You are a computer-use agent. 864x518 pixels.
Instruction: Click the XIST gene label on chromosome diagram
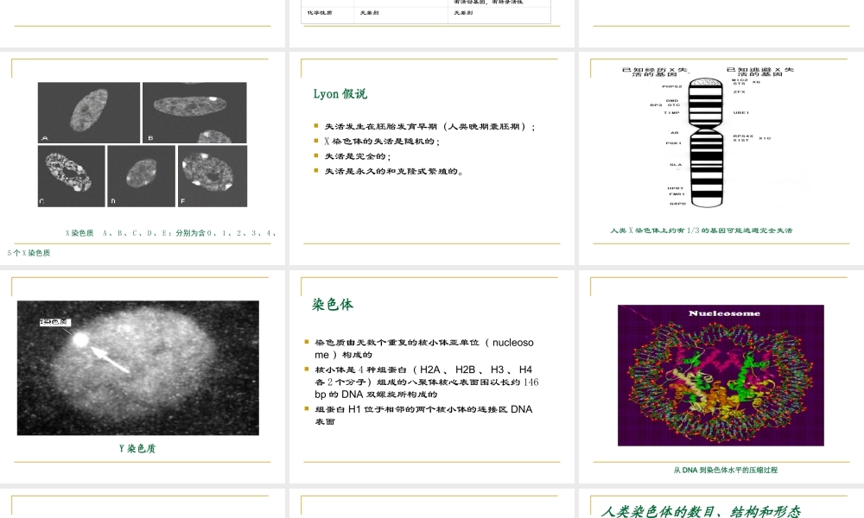pyautogui.click(x=740, y=140)
